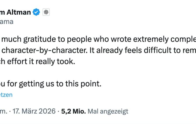Click the words "people who wrote"
The width and height of the screenshot is (196, 124).
[91, 40]
